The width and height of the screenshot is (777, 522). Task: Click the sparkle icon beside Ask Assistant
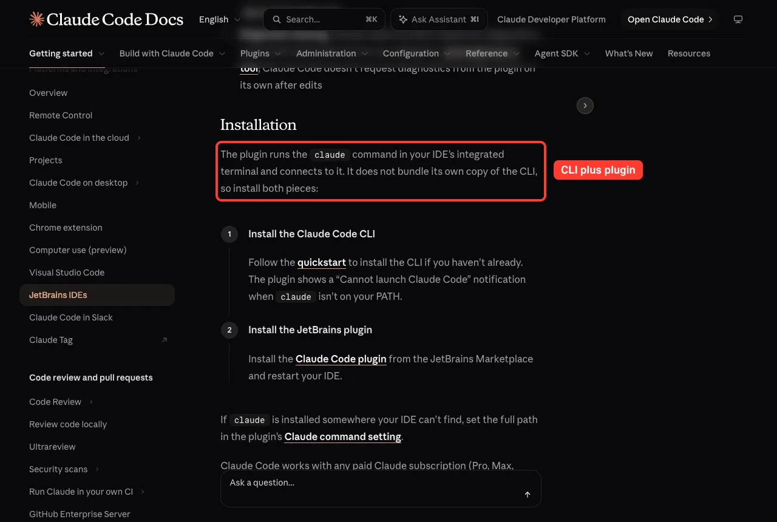pyautogui.click(x=403, y=19)
